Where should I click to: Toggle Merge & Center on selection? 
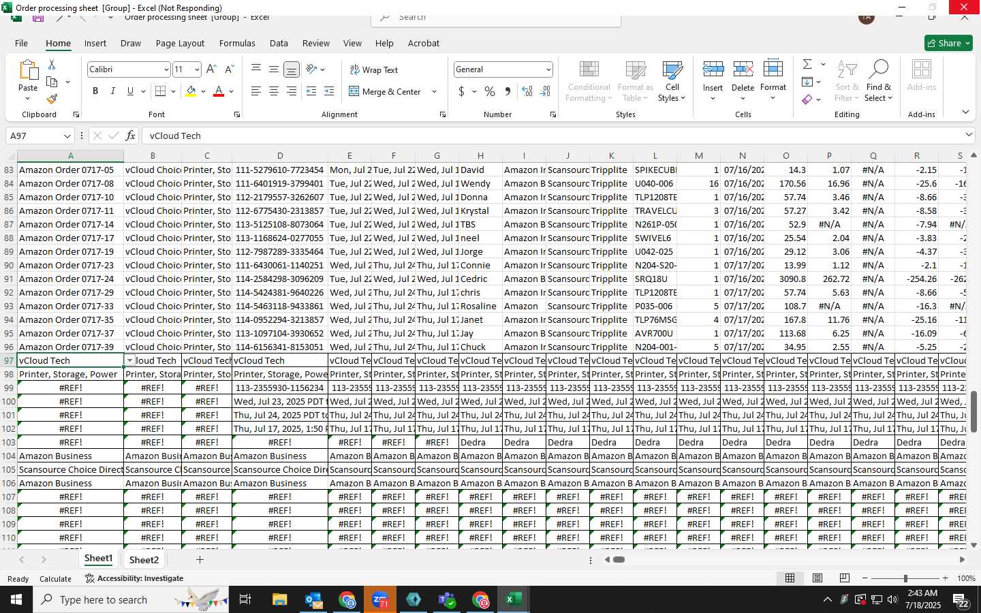tap(386, 91)
